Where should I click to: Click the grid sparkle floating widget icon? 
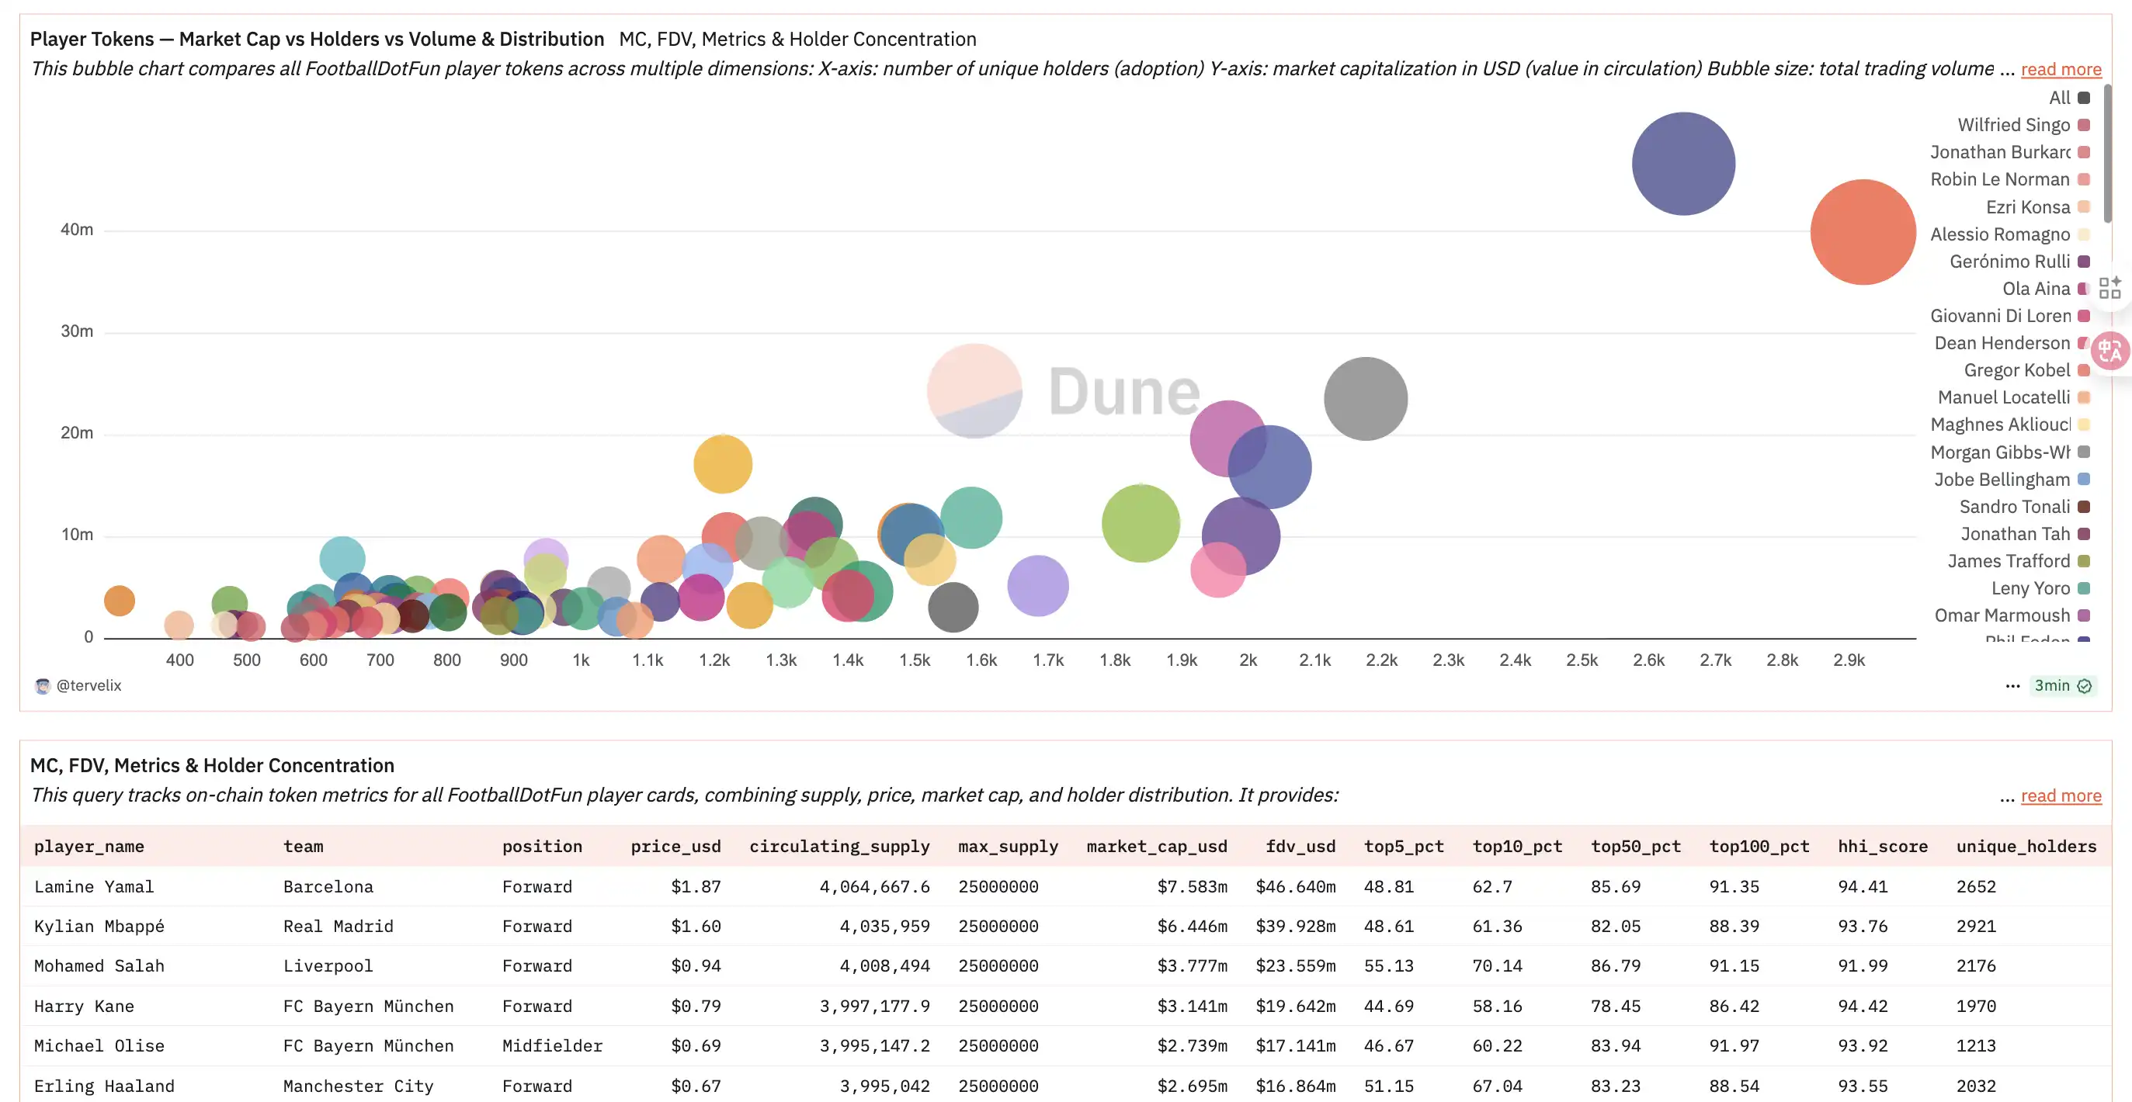2109,287
